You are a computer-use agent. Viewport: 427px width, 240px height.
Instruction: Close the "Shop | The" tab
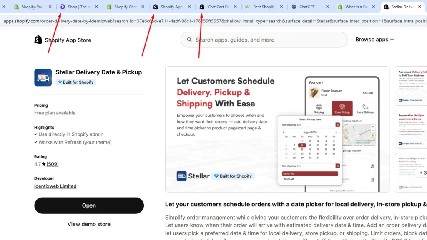coord(96,7)
